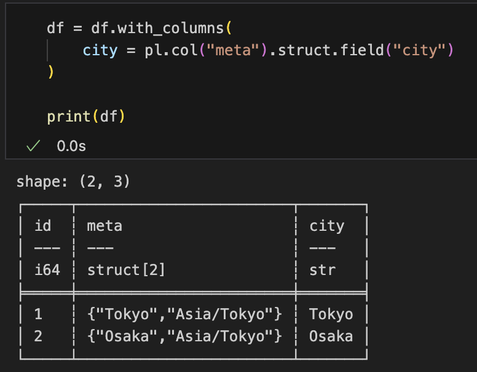Click the pl module name in code
The image size is (477, 372).
click(152, 50)
